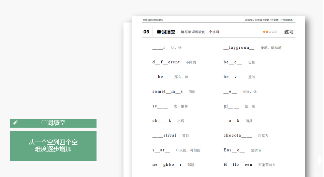Click the somet__m__s fill-in word
The image size is (324, 177).
coord(167,92)
